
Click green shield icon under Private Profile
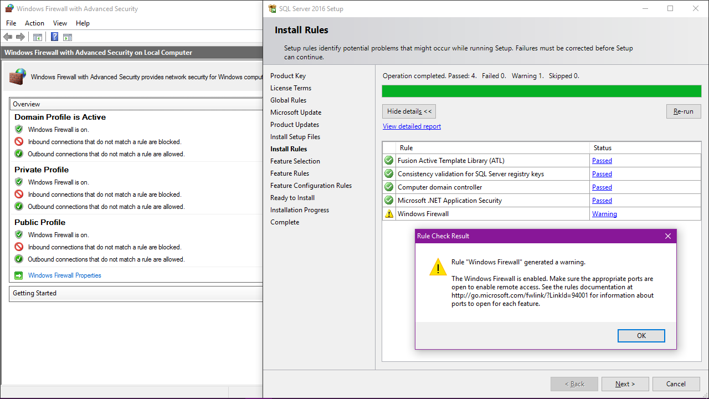(19, 182)
